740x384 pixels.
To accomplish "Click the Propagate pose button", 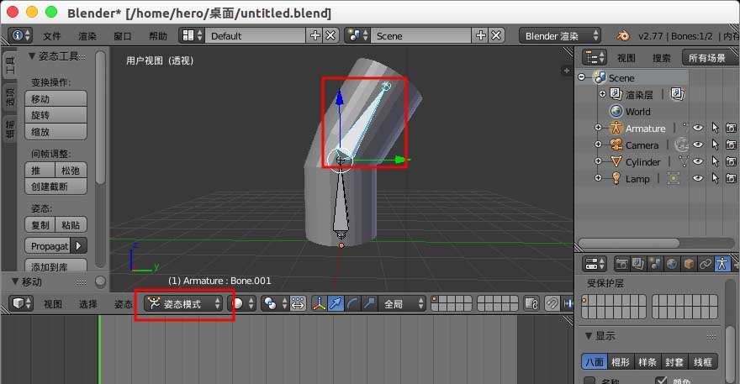I will point(47,246).
